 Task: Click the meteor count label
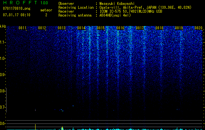46,10
